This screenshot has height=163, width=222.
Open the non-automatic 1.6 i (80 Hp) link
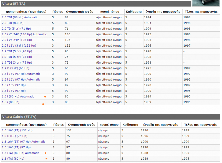pos(11,102)
